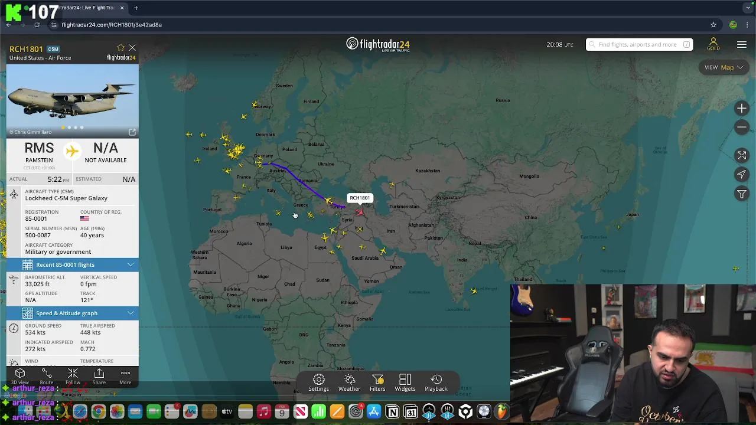Click the flightradar24 logo
This screenshot has width=756, height=425.
378,44
